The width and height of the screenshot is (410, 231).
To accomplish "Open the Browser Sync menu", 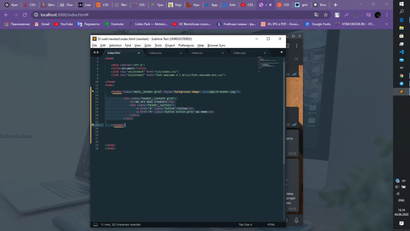I will pyautogui.click(x=217, y=45).
